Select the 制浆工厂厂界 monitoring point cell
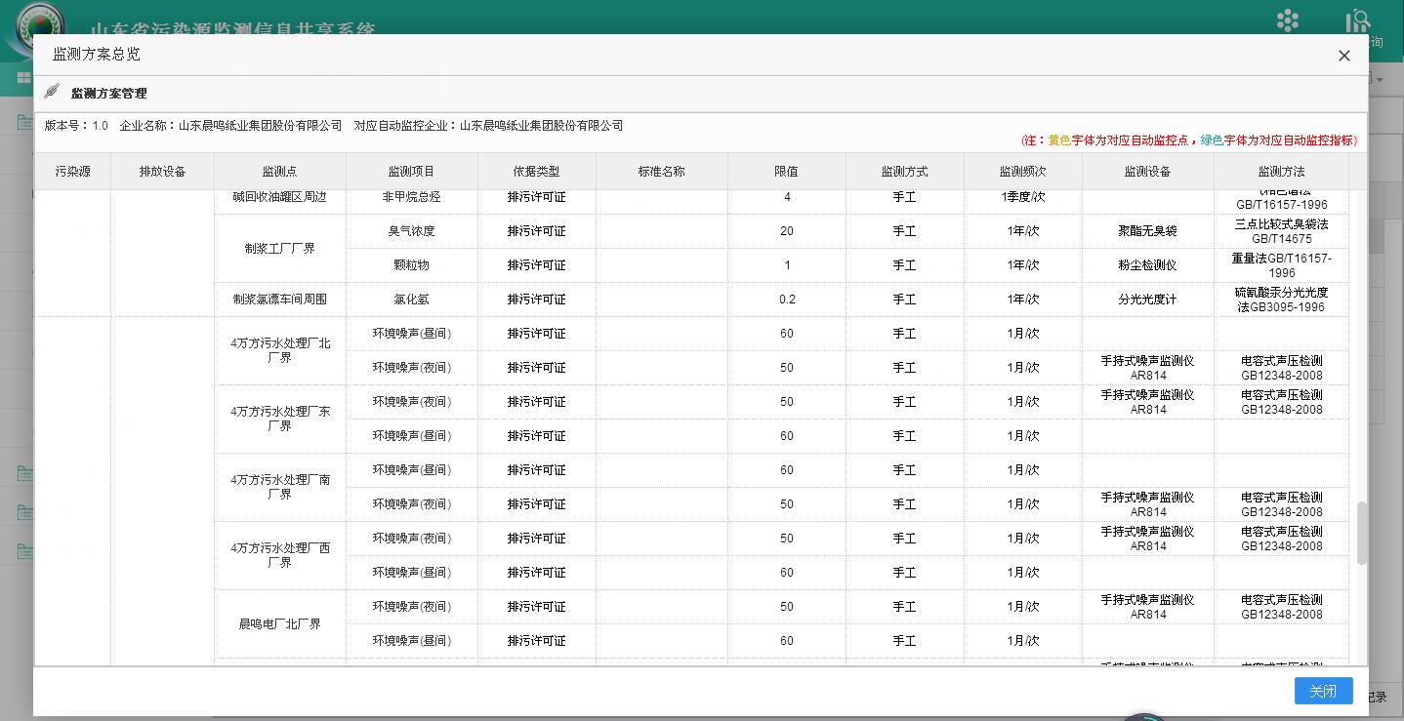The width and height of the screenshot is (1404, 721). point(280,248)
